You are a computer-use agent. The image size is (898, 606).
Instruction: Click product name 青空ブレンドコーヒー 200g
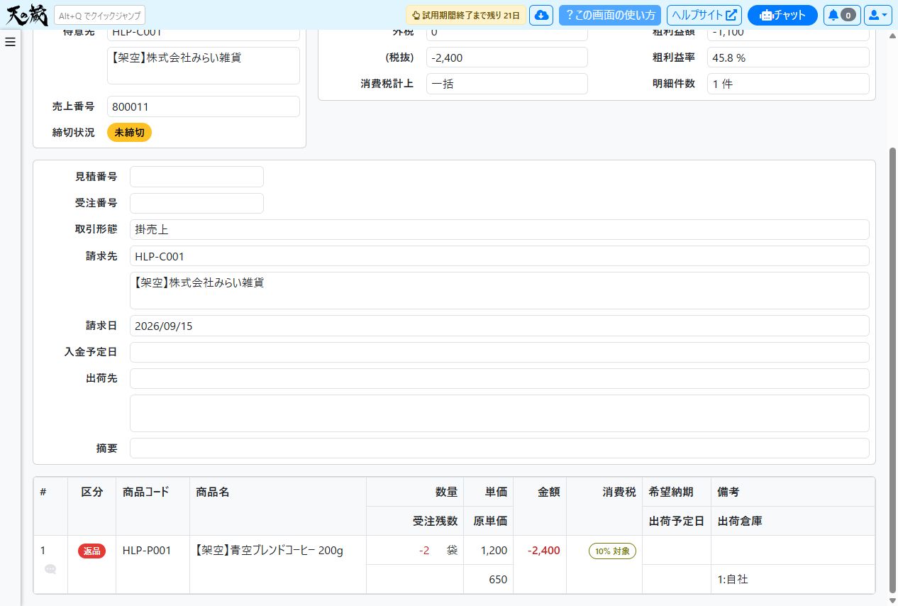point(270,550)
